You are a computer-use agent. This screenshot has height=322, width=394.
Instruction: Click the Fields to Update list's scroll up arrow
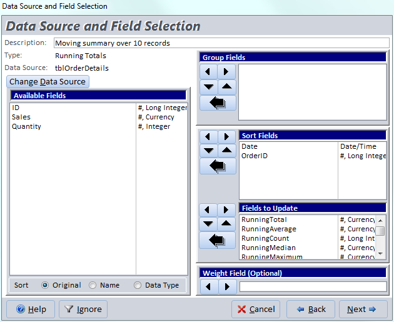380,221
